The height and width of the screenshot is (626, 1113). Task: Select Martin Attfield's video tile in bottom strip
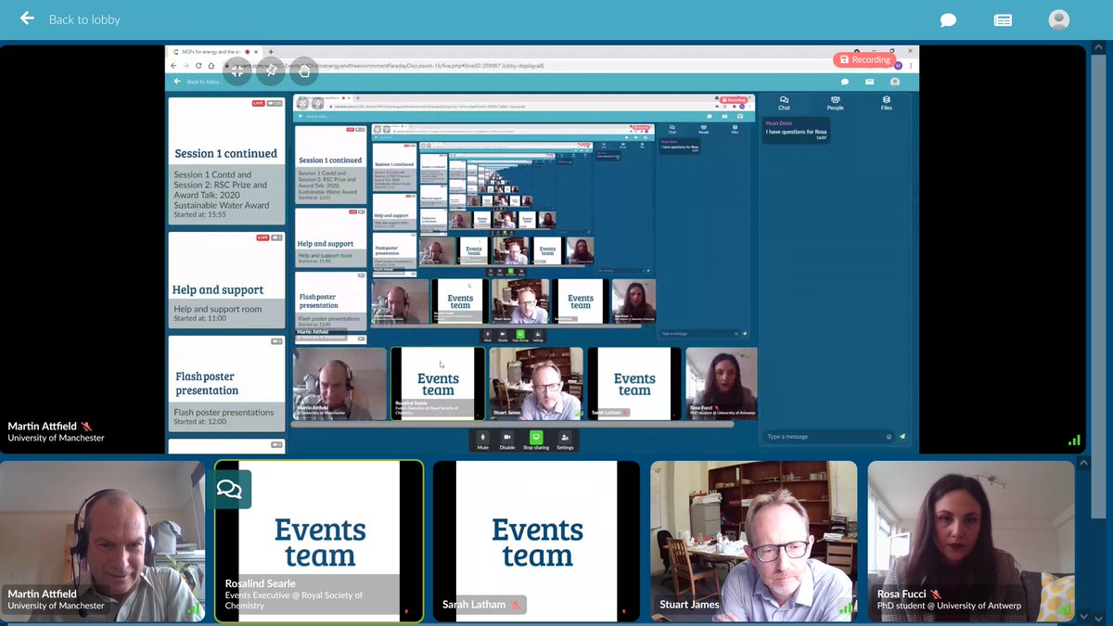(102, 542)
